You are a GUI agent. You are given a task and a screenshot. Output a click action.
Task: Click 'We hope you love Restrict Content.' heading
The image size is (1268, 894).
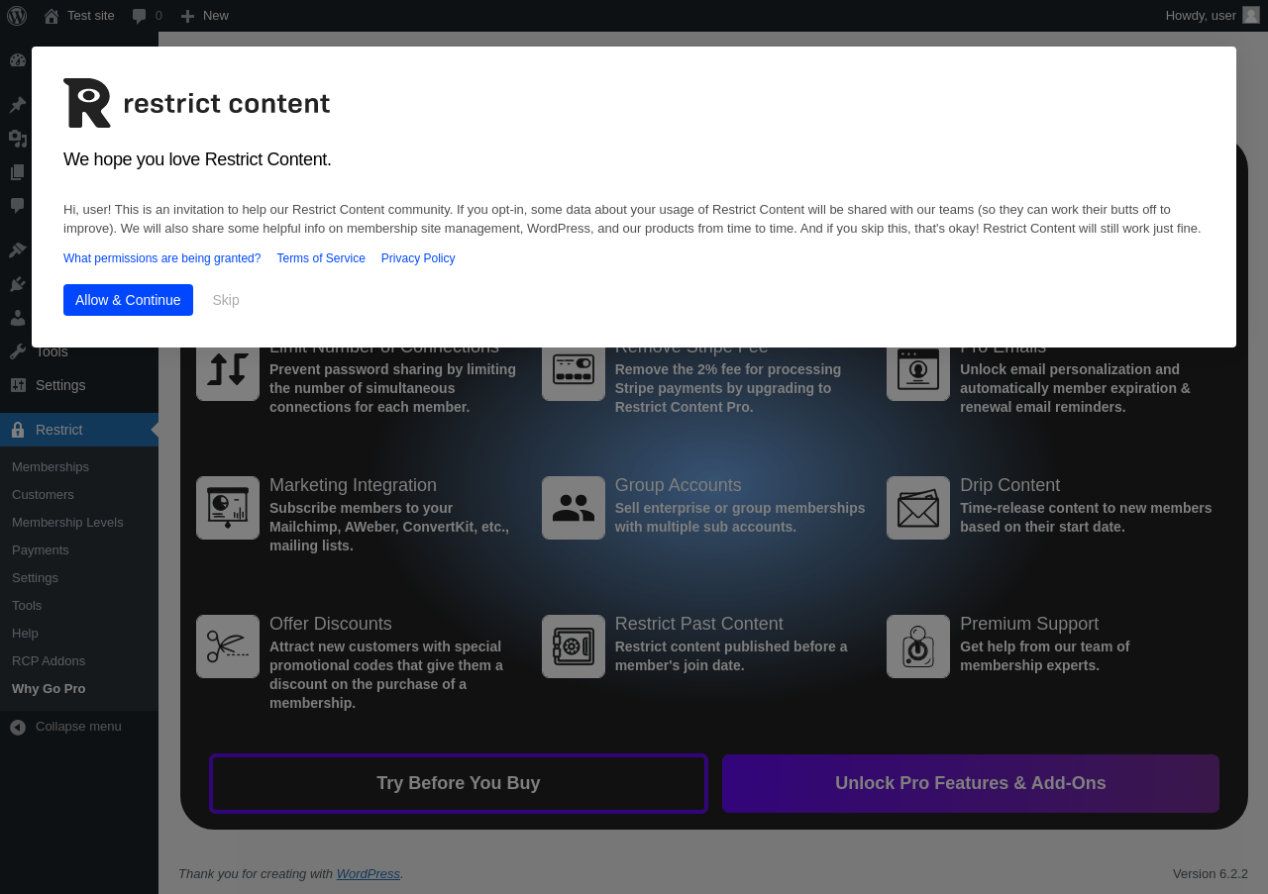tap(197, 159)
